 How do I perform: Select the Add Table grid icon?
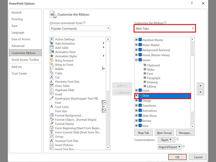pyautogui.click(x=52, y=48)
